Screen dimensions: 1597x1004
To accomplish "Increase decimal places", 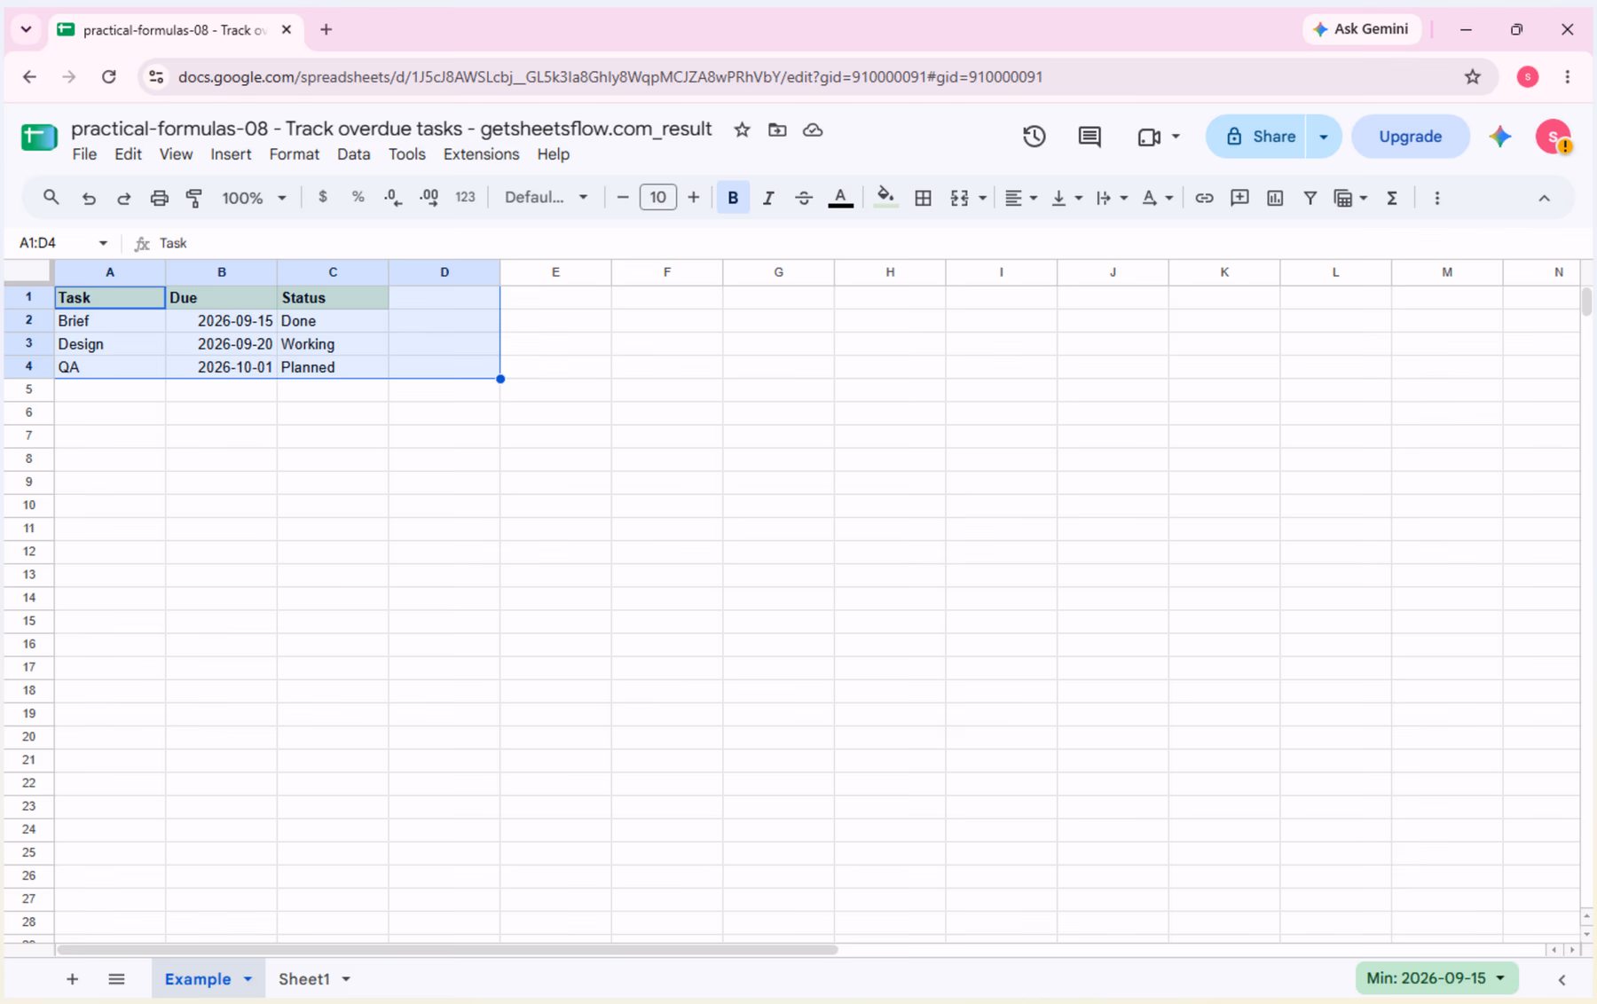I will (429, 198).
